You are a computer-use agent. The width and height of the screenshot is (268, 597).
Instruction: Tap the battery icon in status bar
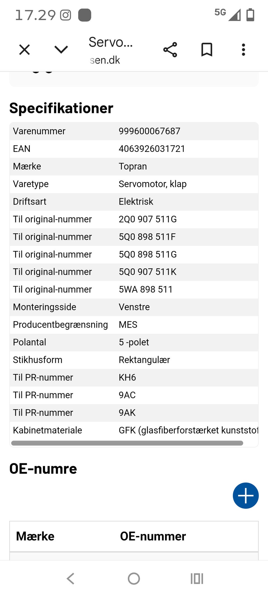point(250,15)
